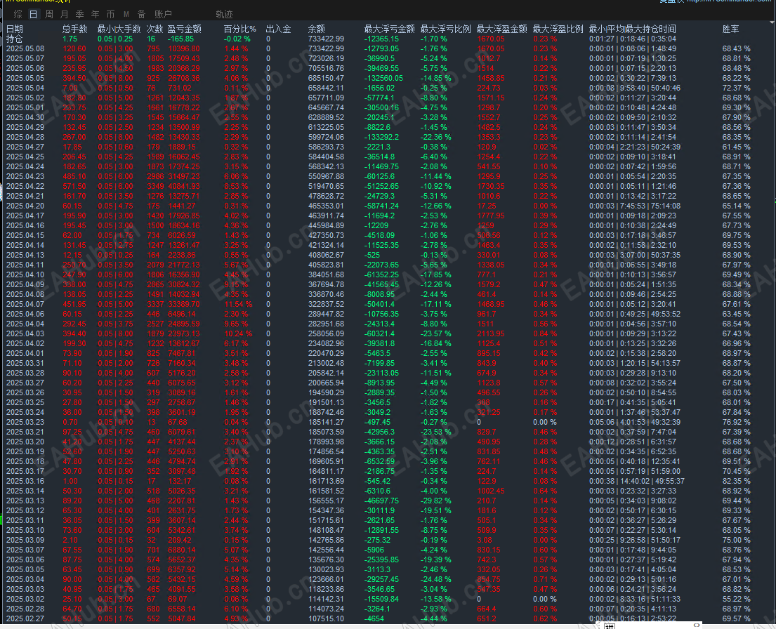Select the -165.85 profit cell
The width and height of the screenshot is (776, 629).
180,39
